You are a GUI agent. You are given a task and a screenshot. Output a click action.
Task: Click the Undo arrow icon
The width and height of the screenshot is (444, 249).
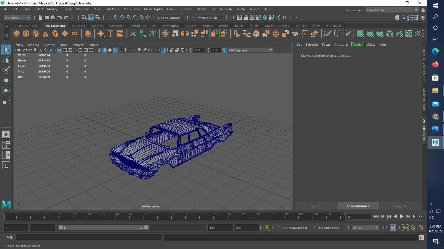coord(60,17)
